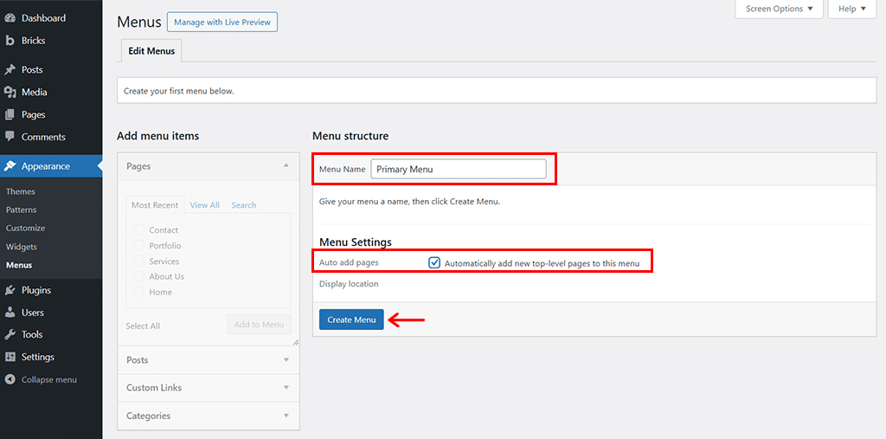Click the 'Auto add pages' label

(x=349, y=262)
